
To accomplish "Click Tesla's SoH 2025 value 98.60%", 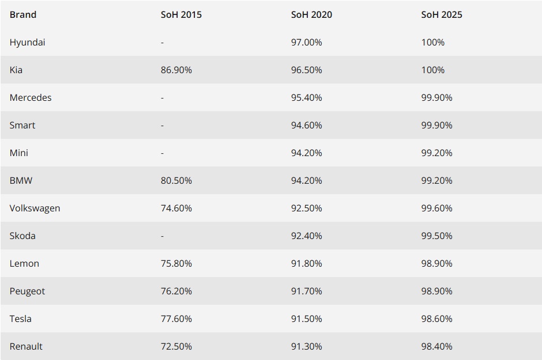I will pyautogui.click(x=436, y=319).
